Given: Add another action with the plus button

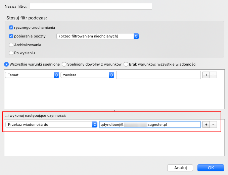Looking at the screenshot, I should point(207,124).
